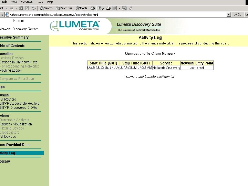
Task: Open the SNMP Discovered CIDRs link
Action: 19,107
